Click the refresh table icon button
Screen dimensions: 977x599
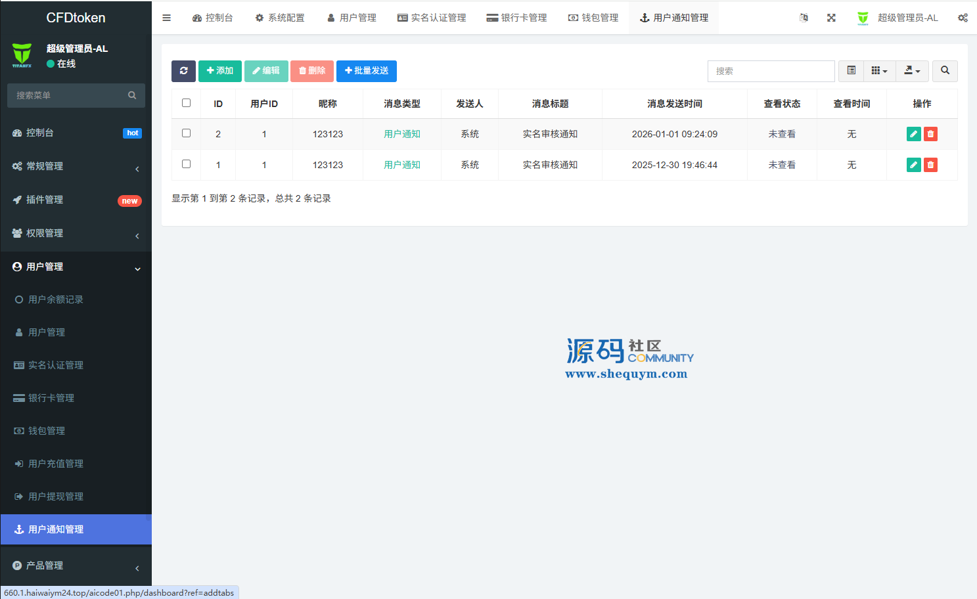[x=183, y=71]
